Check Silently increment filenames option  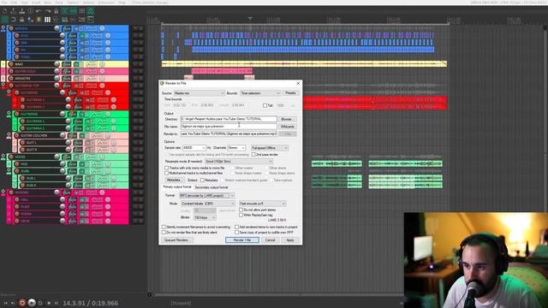pyautogui.click(x=164, y=227)
